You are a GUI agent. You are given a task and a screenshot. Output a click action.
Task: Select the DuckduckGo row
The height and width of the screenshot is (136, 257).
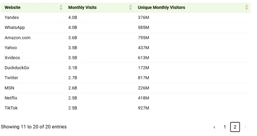click(126, 68)
